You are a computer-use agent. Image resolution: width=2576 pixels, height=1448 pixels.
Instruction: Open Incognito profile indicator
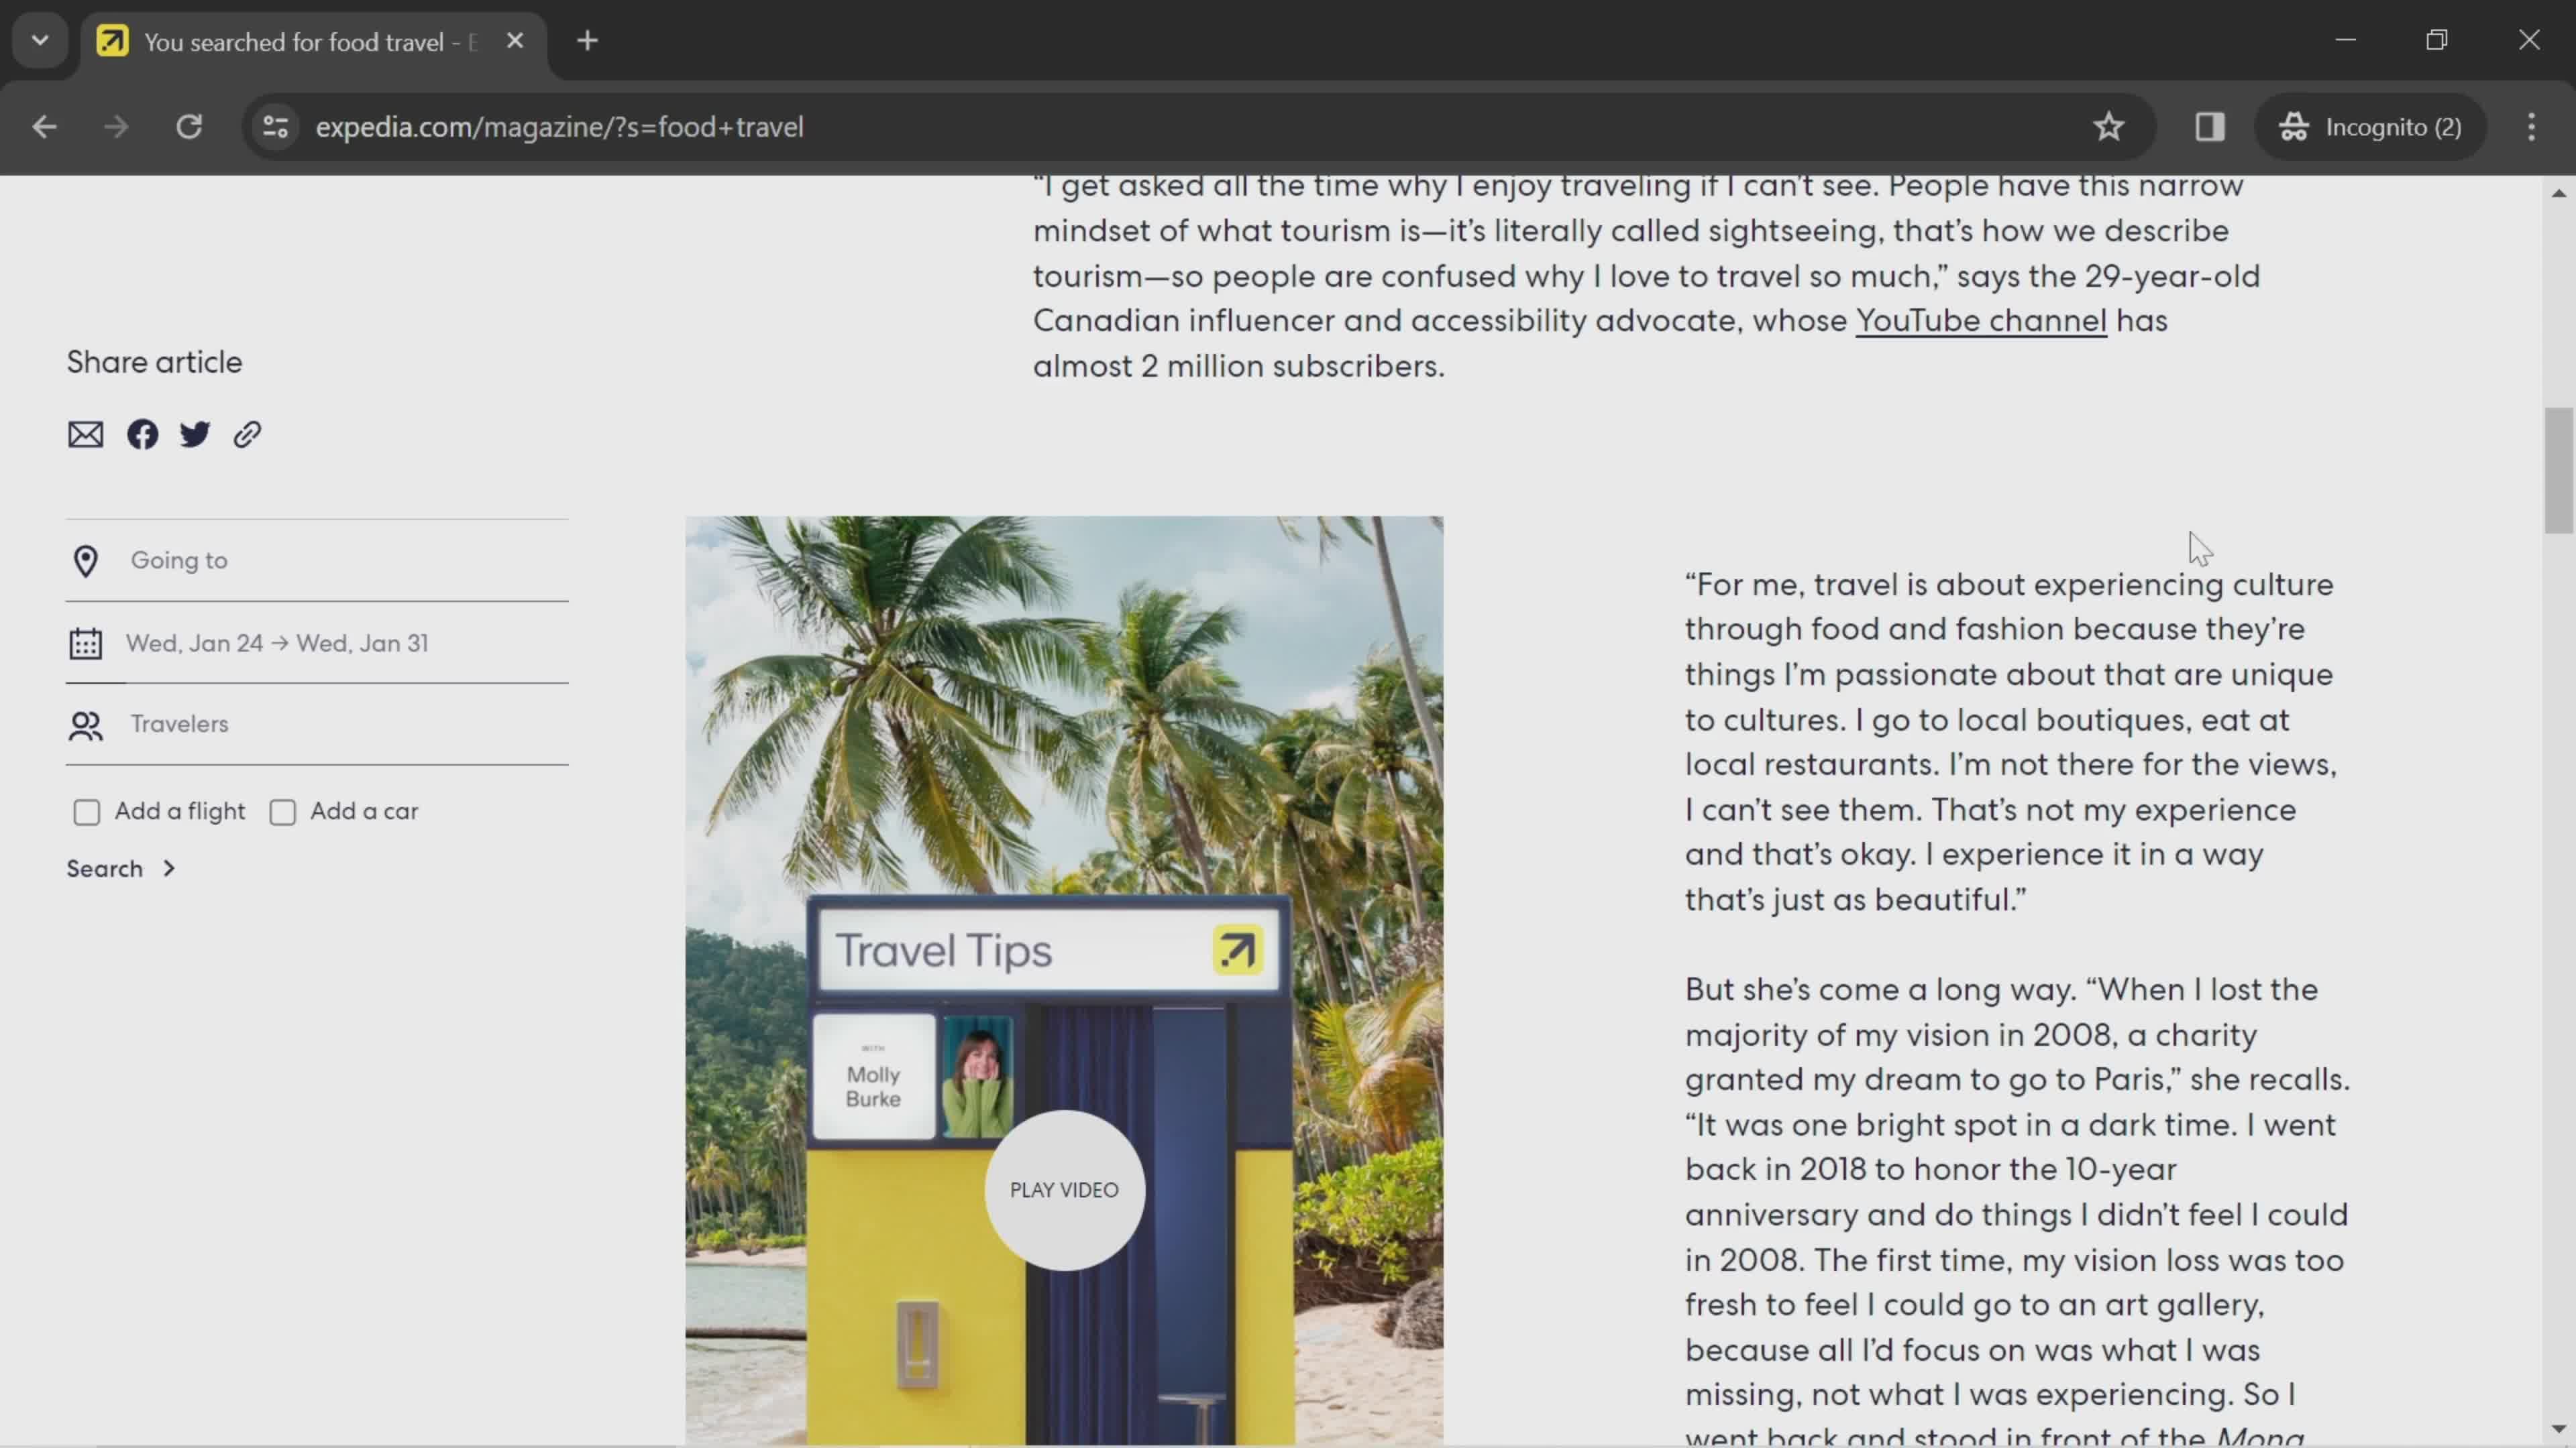pos(2370,127)
